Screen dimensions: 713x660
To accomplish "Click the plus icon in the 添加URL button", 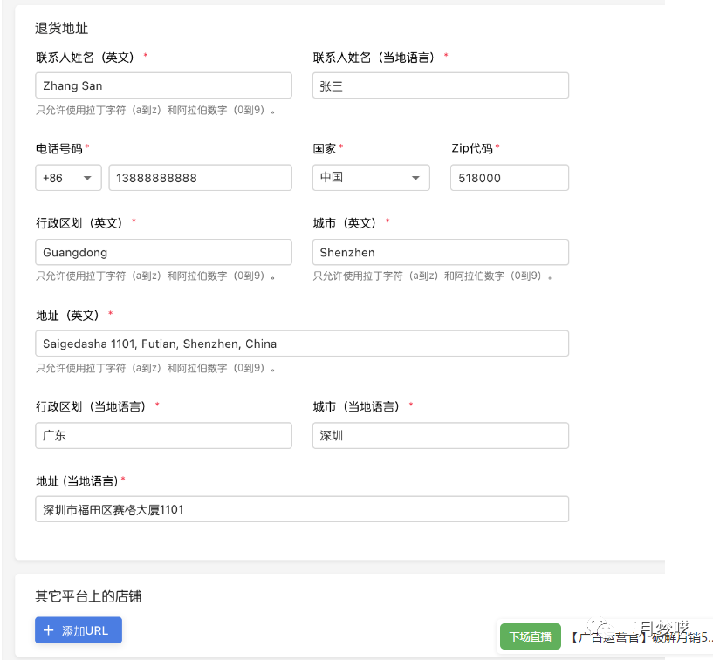I will [x=49, y=630].
